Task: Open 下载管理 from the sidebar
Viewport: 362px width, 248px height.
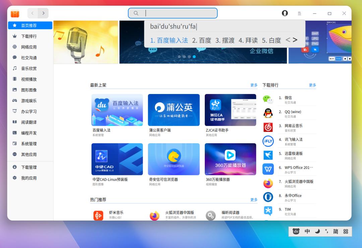Action: tap(28, 167)
